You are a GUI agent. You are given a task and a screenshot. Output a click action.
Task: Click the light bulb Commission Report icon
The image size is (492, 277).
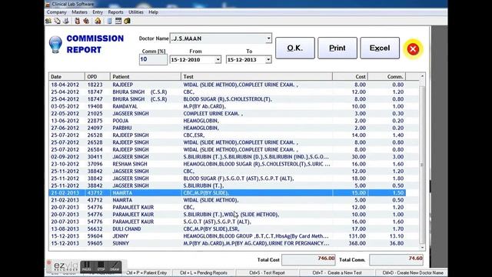[x=55, y=45]
